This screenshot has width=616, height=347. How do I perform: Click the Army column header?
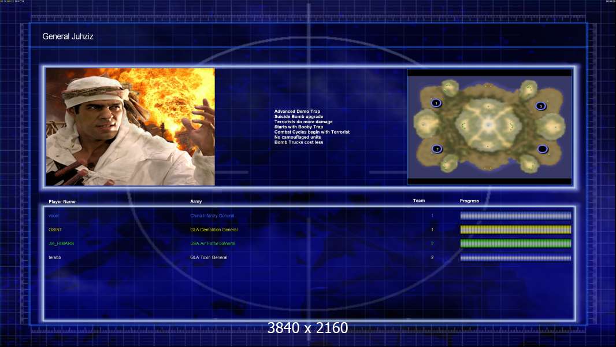click(x=196, y=201)
